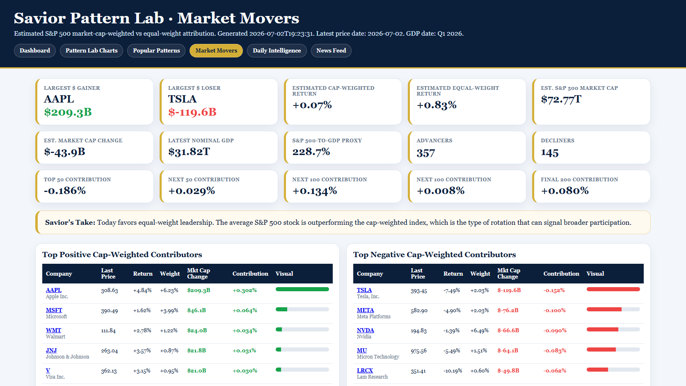Click Top Negative Cap-Weighted Contributors heading
This screenshot has width=686, height=386.
(x=434, y=254)
